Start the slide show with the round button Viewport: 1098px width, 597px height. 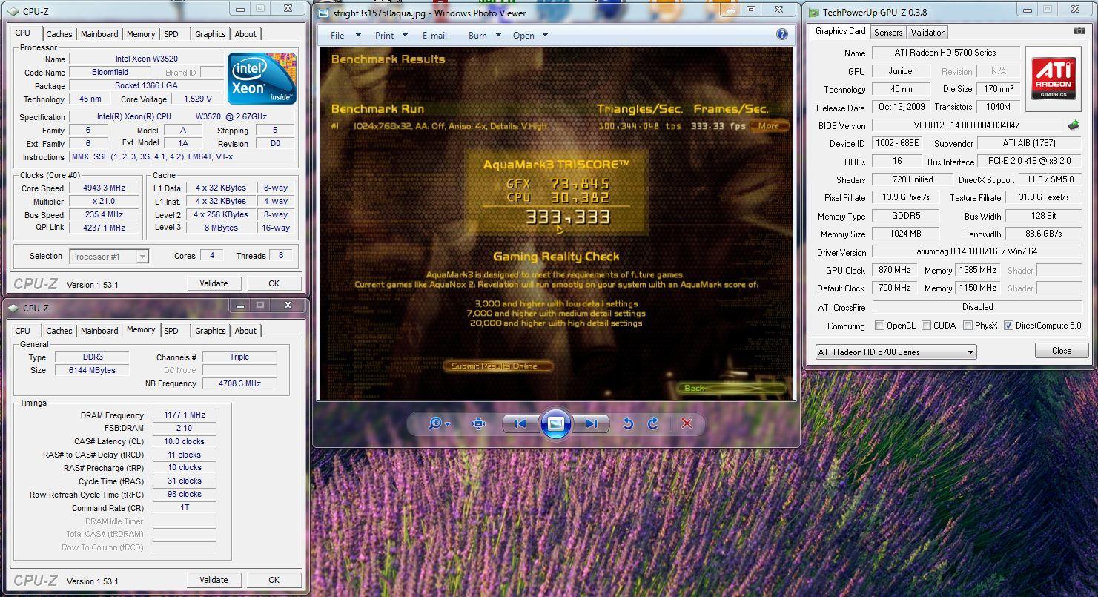(555, 423)
